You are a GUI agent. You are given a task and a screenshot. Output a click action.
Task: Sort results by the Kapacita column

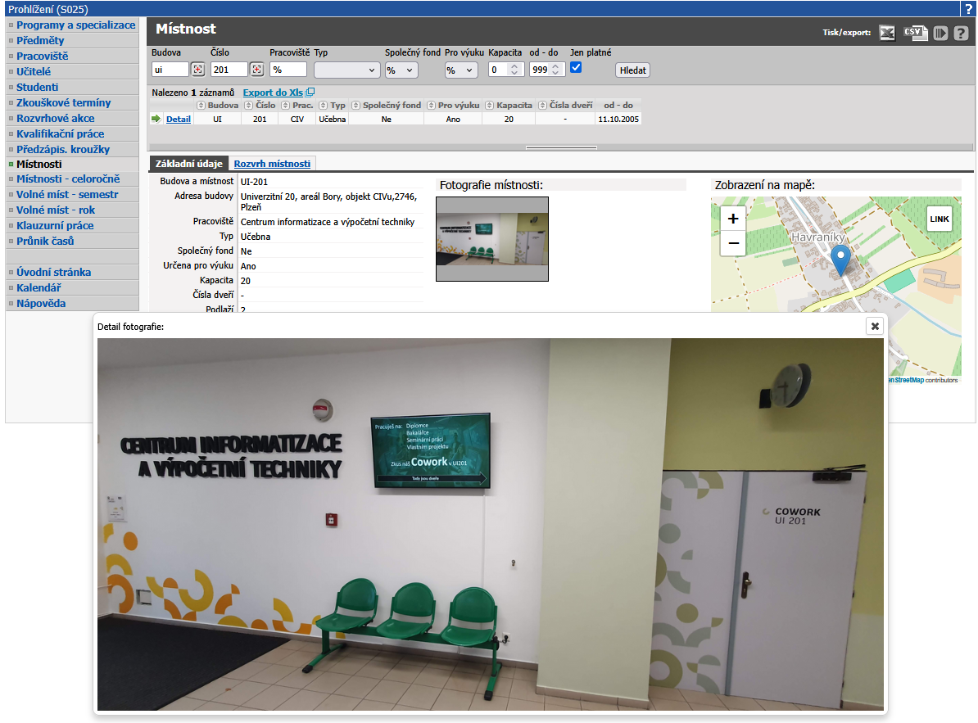pos(514,106)
